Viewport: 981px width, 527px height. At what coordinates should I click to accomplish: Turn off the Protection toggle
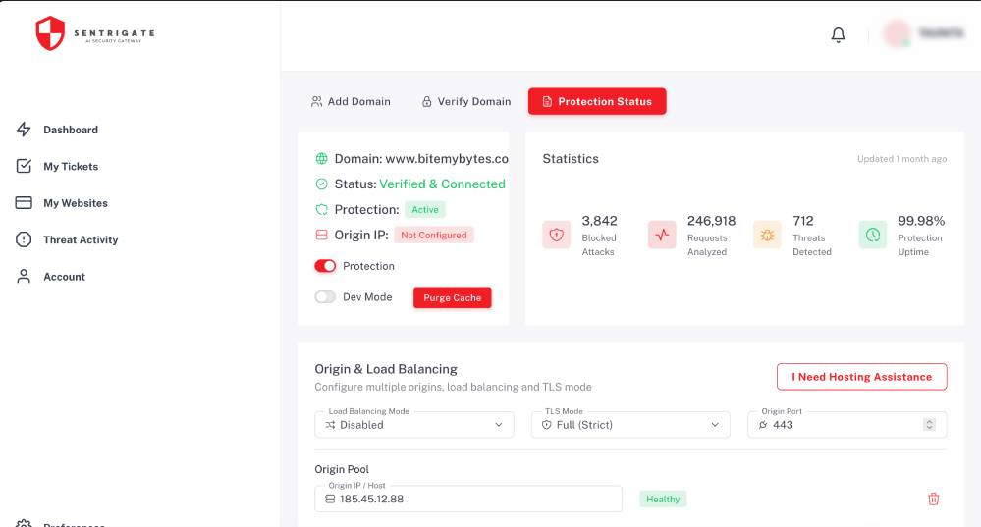325,266
